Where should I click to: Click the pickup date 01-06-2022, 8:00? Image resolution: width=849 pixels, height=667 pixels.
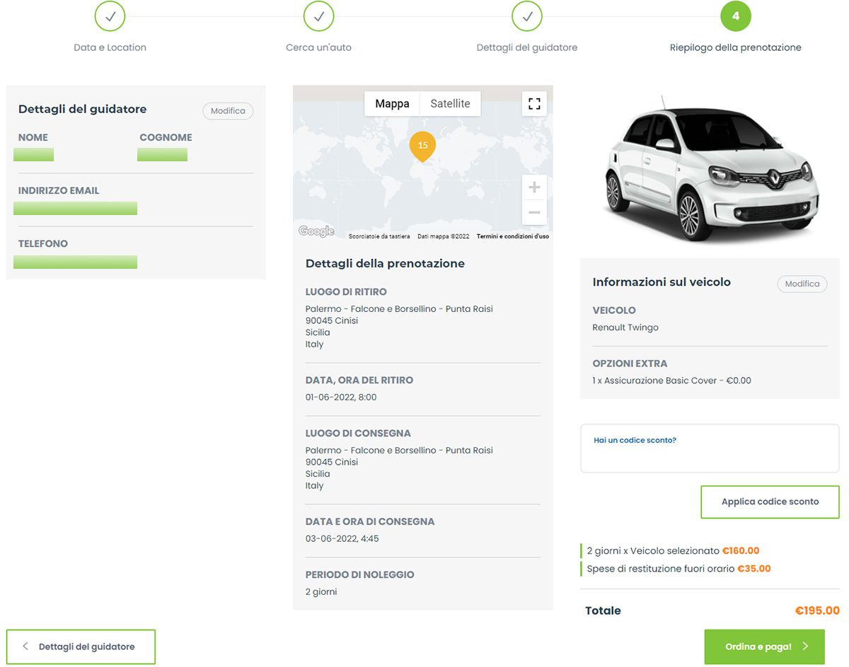click(341, 398)
